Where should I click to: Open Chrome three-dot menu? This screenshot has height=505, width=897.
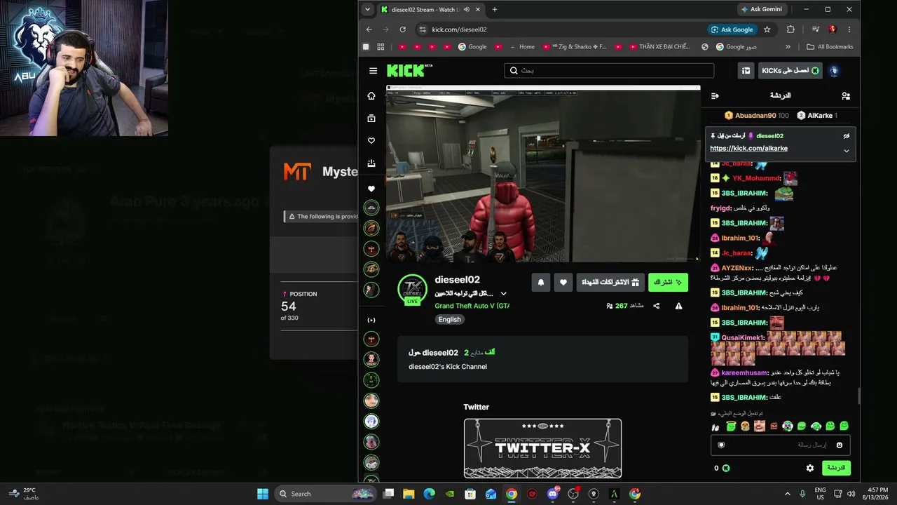coord(849,29)
